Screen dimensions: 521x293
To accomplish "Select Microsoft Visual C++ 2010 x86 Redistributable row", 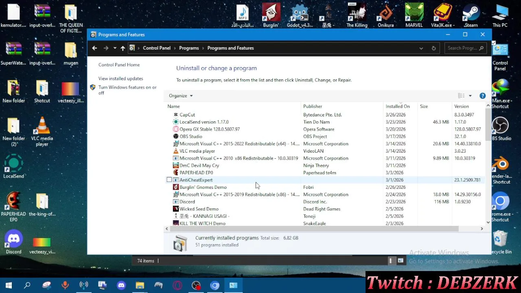I will pos(325,158).
